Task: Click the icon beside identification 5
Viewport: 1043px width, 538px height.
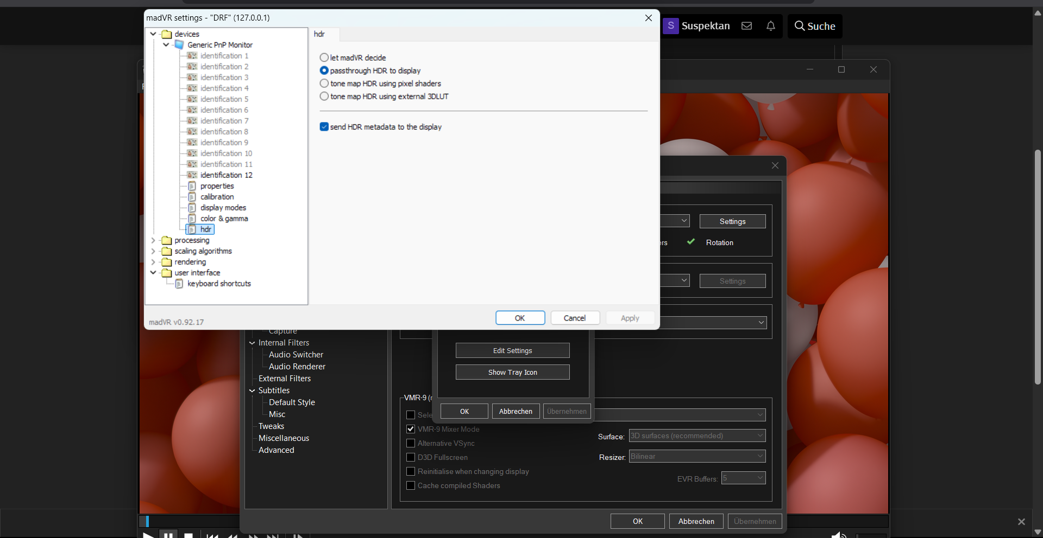Action: 192,99
